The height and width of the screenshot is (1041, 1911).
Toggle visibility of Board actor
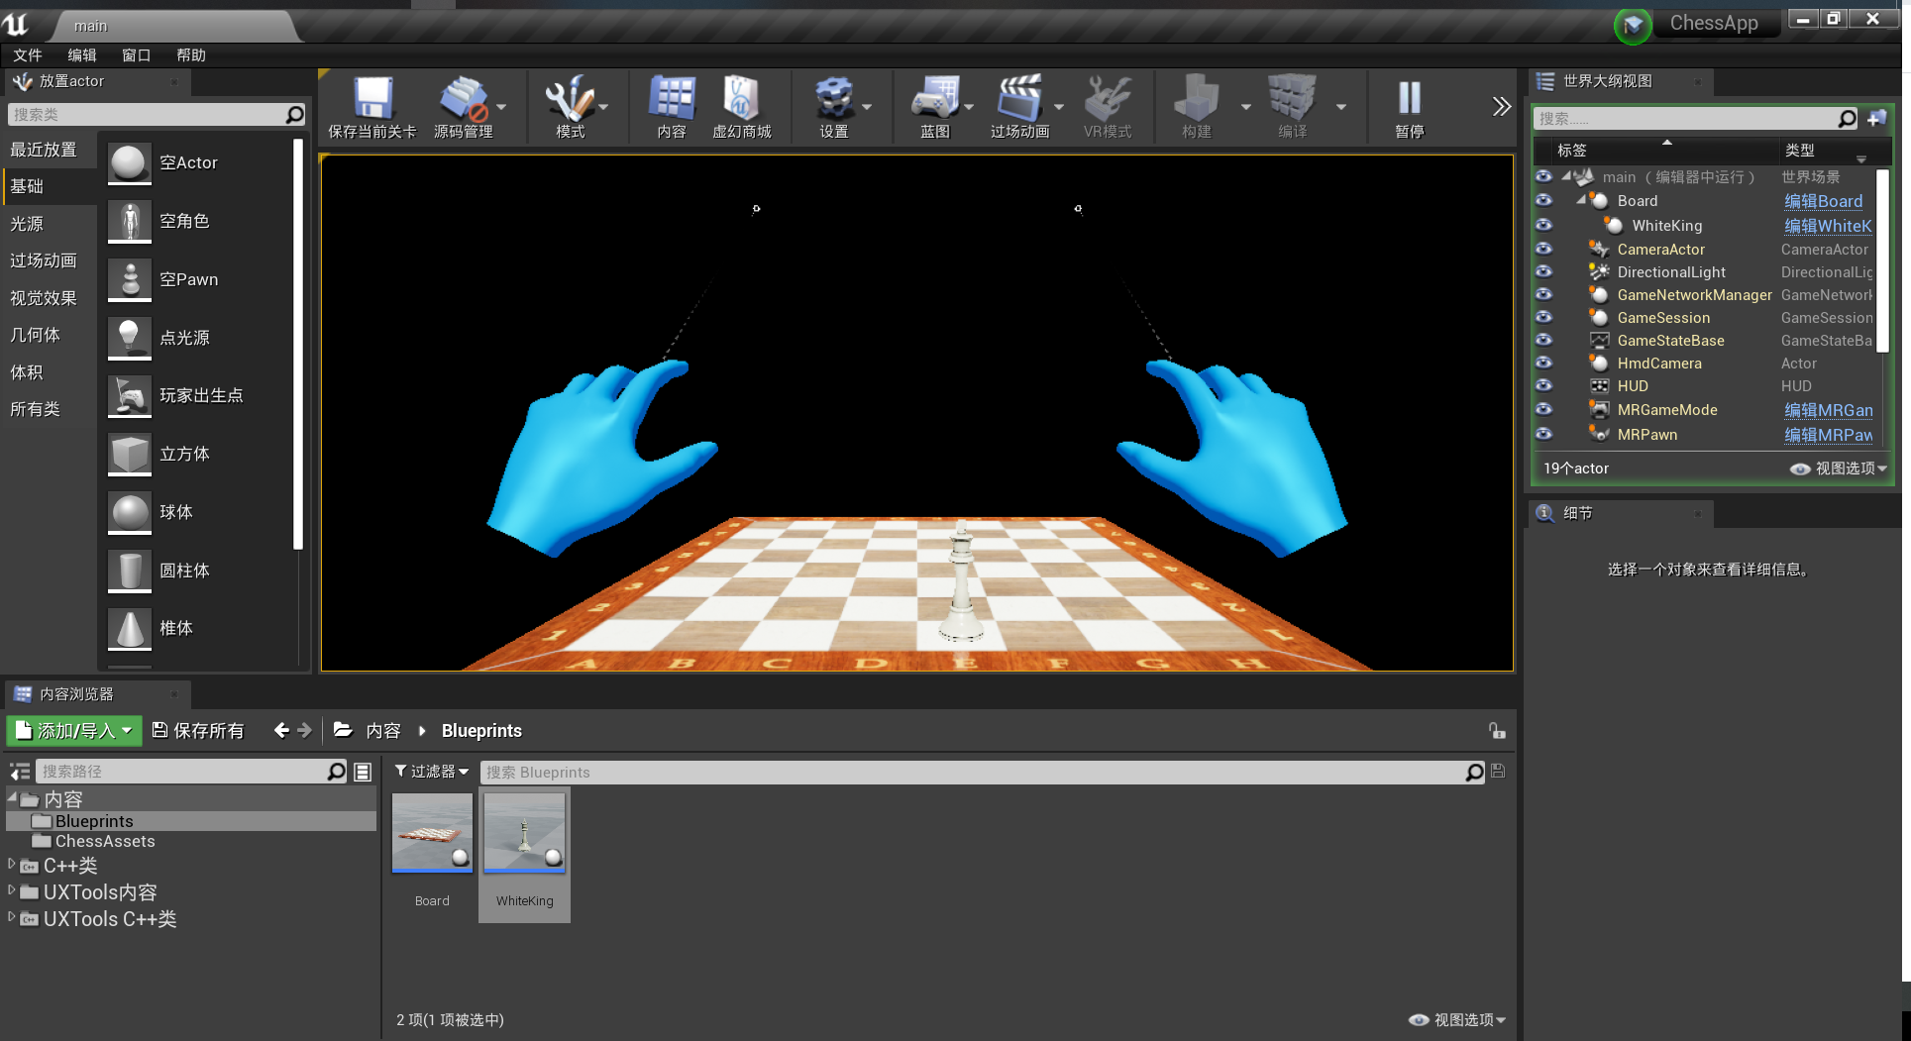pyautogui.click(x=1543, y=200)
